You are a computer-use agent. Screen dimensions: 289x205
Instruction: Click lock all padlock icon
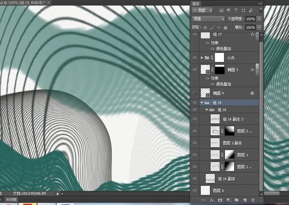(x=225, y=27)
